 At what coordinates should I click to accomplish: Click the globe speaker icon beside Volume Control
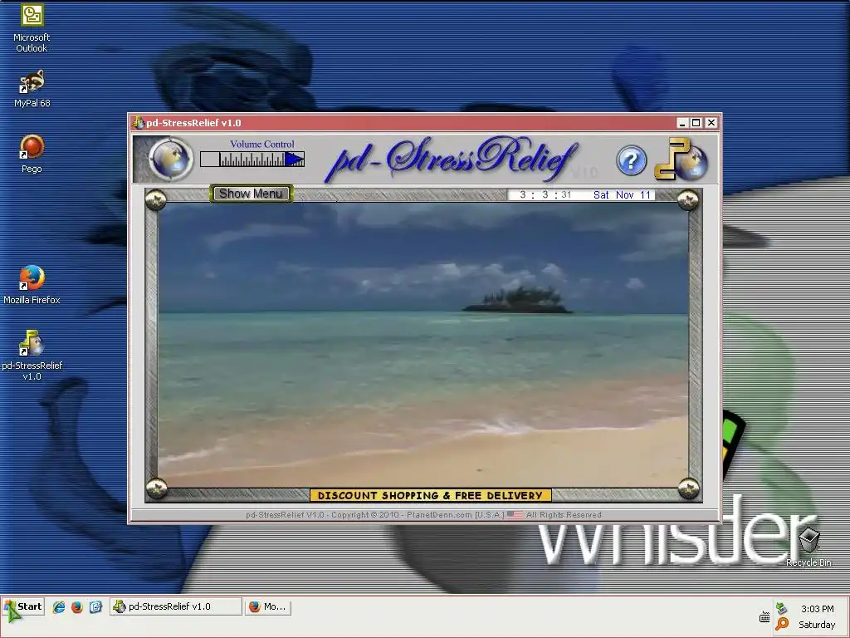point(171,159)
